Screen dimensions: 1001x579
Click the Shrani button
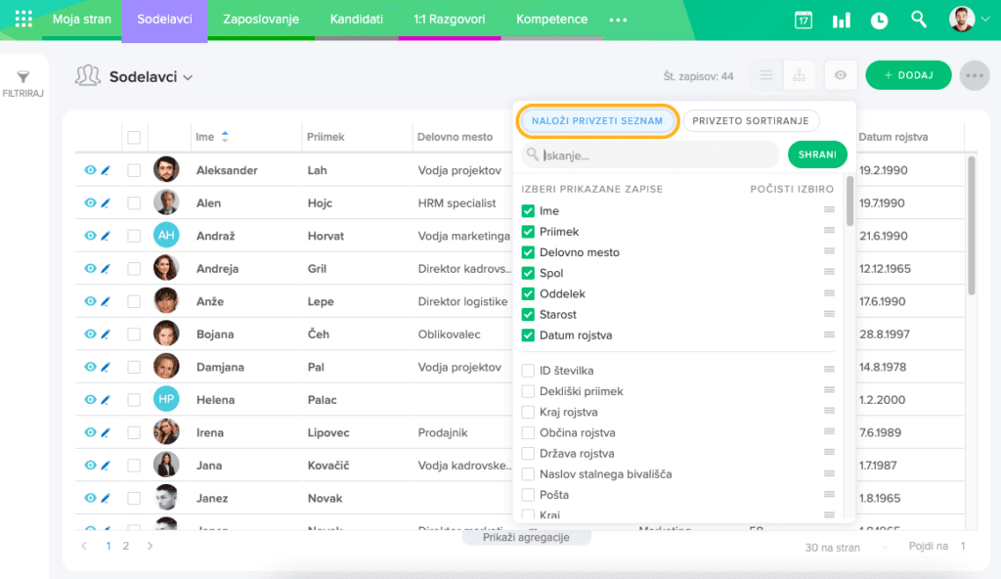[x=816, y=155]
